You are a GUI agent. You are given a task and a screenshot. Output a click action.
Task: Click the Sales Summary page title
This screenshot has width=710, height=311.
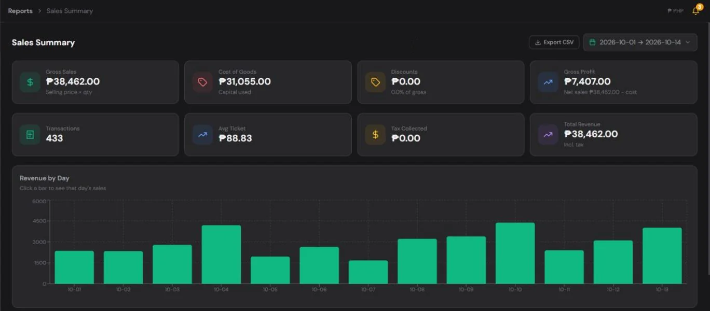coord(43,43)
